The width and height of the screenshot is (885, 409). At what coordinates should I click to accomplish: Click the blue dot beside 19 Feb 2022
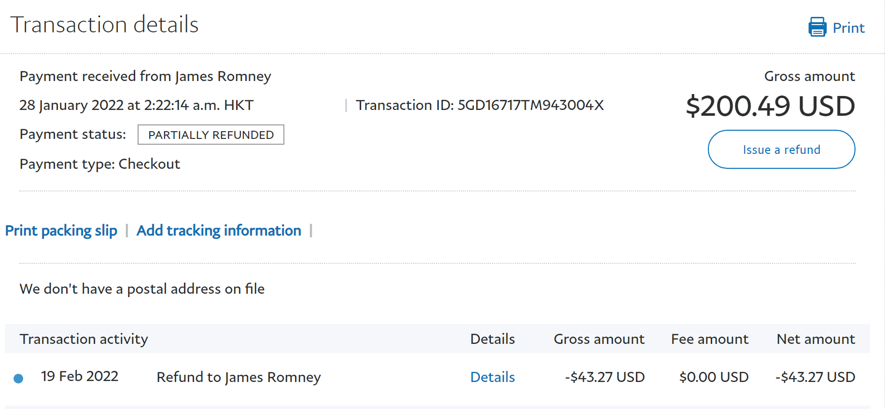[x=18, y=378]
